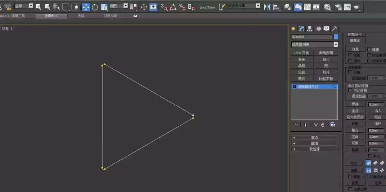Click the 焊接 button
Viewport: 386px width, 192px height.
pos(355,104)
